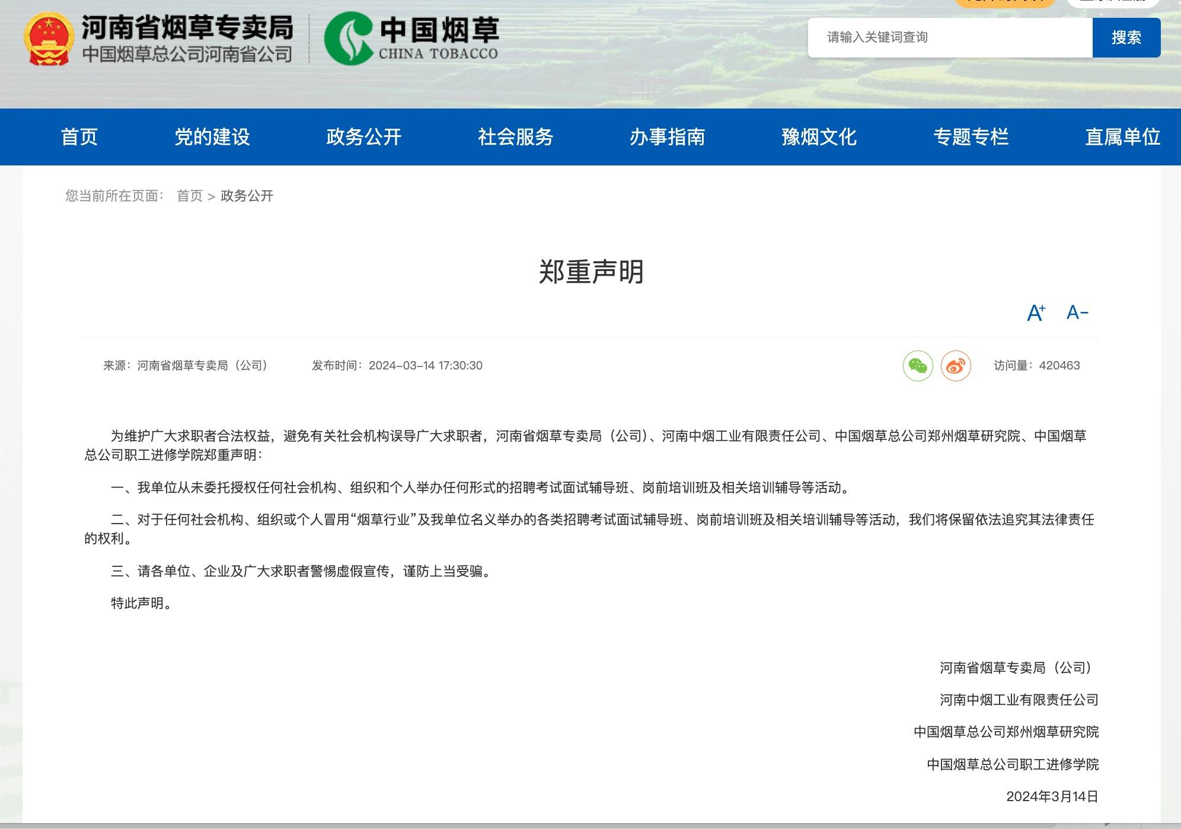The width and height of the screenshot is (1181, 829).
Task: Click the national emblem logo
Action: (x=49, y=39)
